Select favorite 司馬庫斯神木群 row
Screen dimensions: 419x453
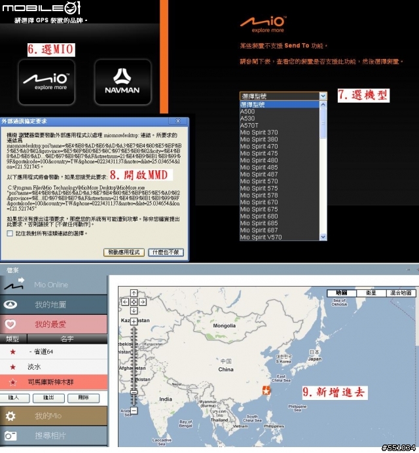click(x=54, y=382)
